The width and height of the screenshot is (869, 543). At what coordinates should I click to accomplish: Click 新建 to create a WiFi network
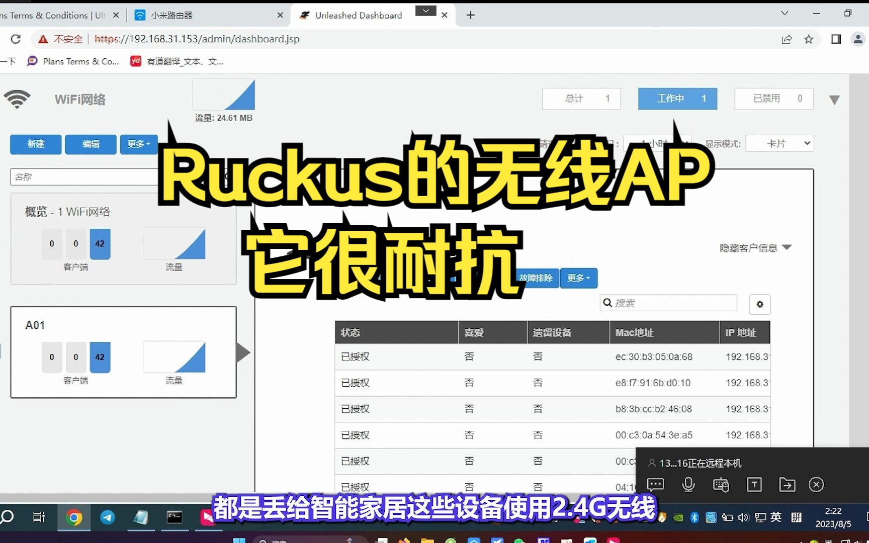[36, 144]
